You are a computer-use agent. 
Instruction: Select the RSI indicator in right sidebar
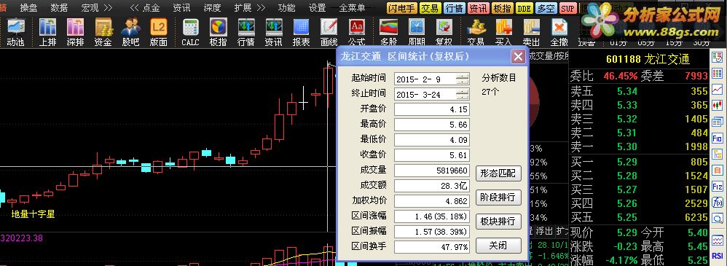(718, 258)
